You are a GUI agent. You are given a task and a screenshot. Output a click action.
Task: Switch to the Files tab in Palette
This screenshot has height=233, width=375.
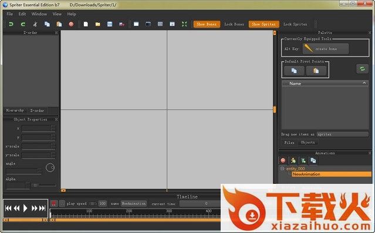pos(289,142)
